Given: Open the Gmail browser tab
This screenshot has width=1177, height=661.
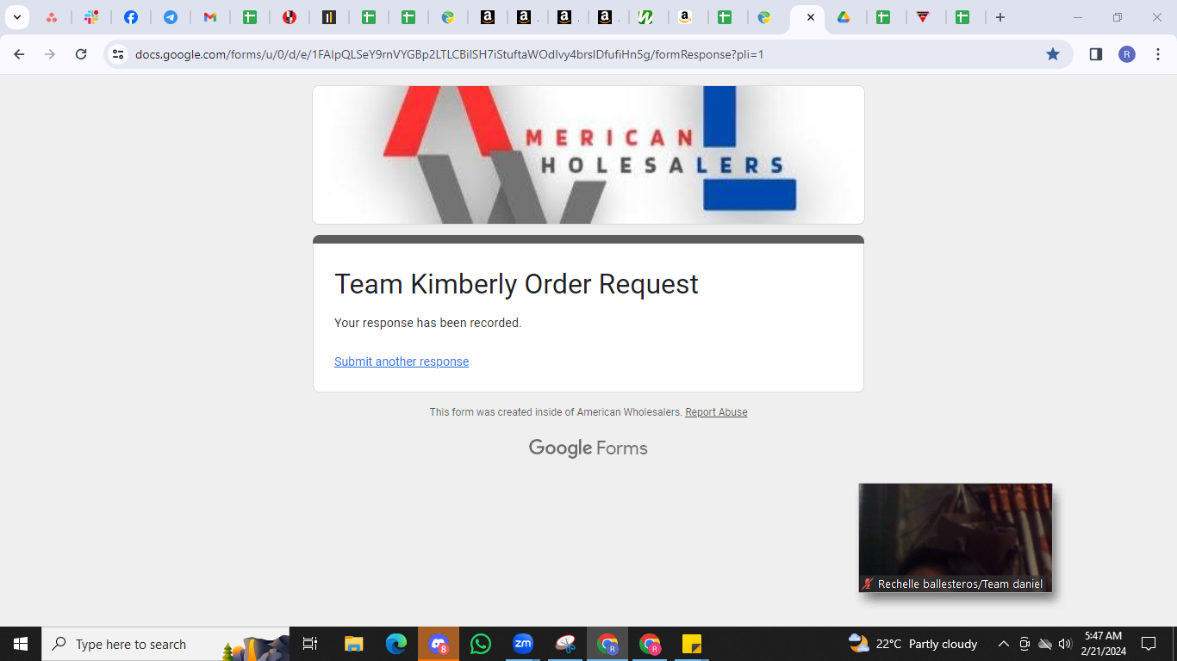Looking at the screenshot, I should pyautogui.click(x=210, y=17).
